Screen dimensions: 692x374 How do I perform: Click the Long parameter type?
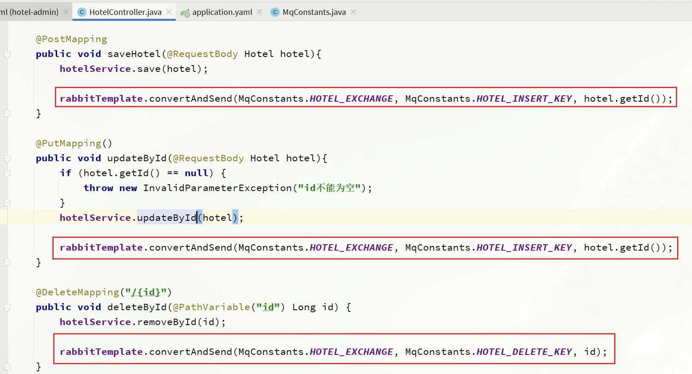pyautogui.click(x=304, y=307)
